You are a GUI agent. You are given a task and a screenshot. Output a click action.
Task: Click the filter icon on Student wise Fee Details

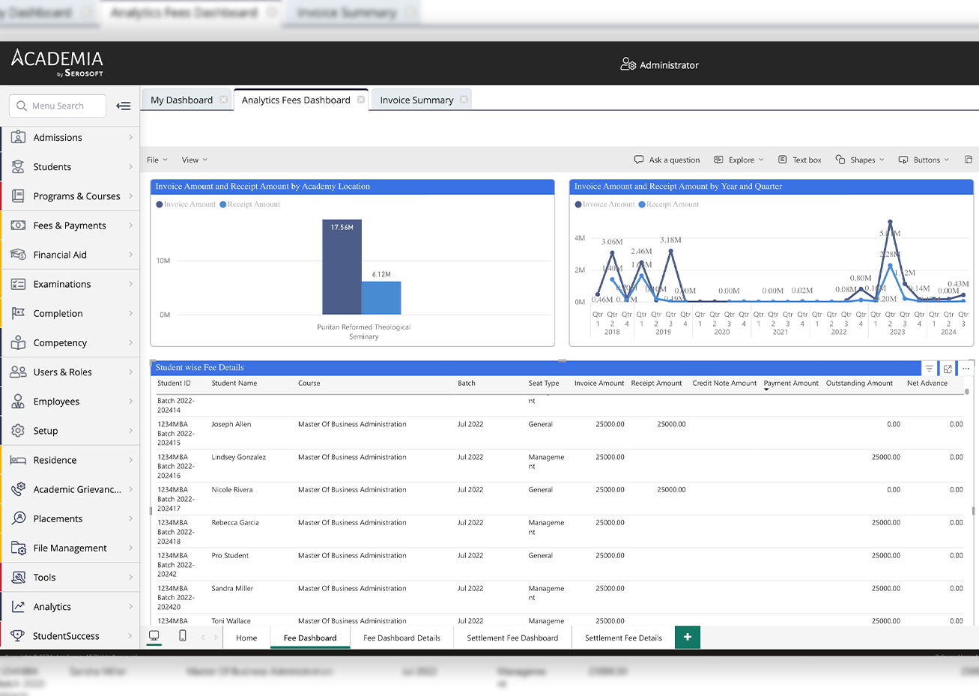[x=929, y=369]
